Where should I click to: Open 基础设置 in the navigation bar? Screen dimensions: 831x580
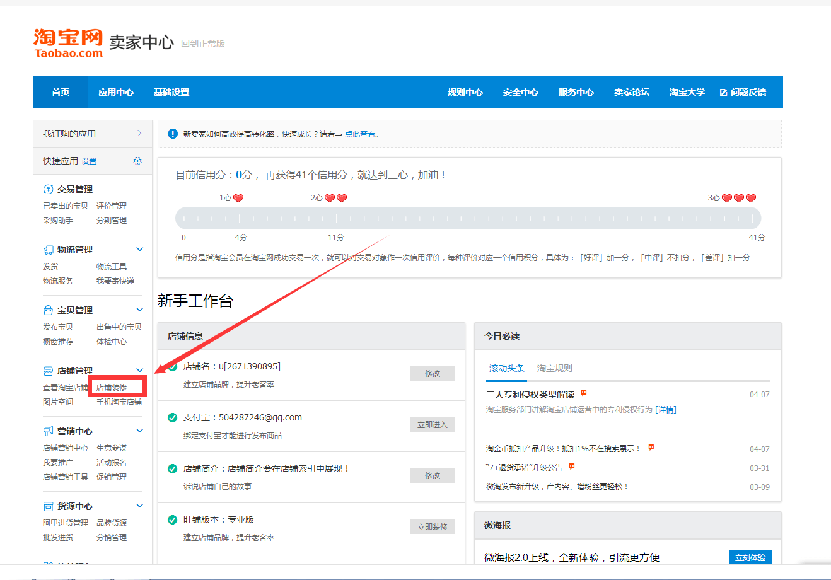click(171, 92)
